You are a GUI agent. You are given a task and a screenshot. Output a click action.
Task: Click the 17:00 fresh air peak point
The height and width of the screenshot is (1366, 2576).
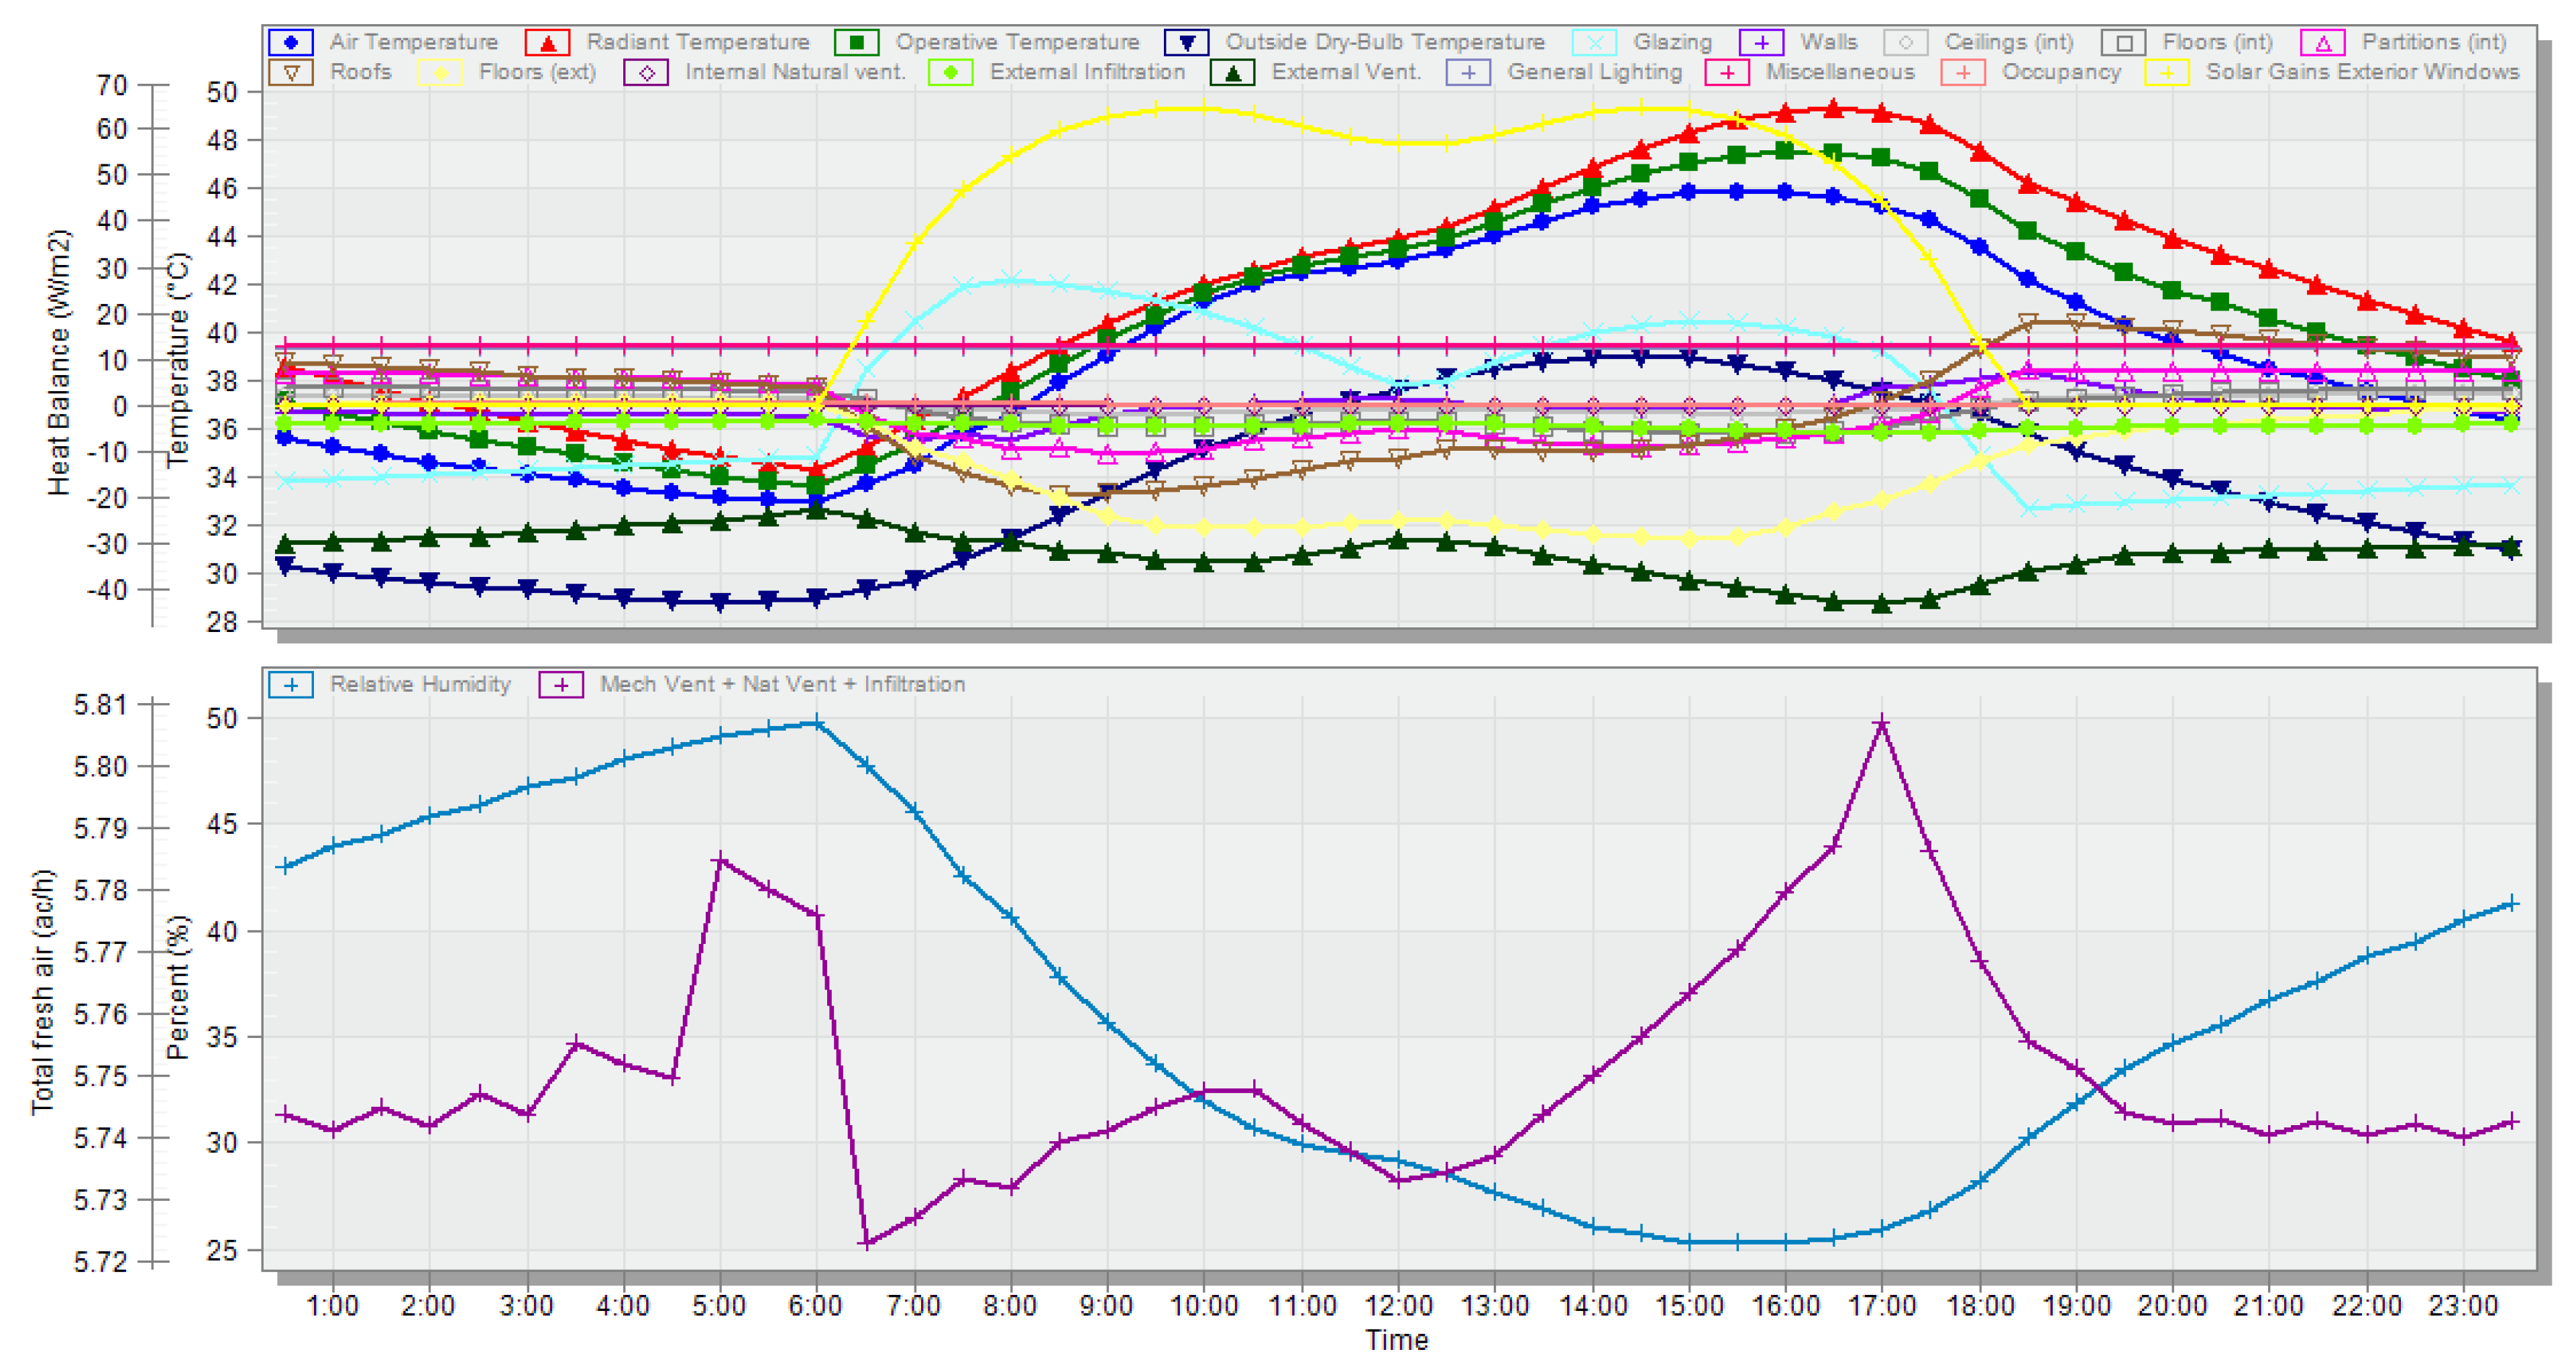(1882, 723)
